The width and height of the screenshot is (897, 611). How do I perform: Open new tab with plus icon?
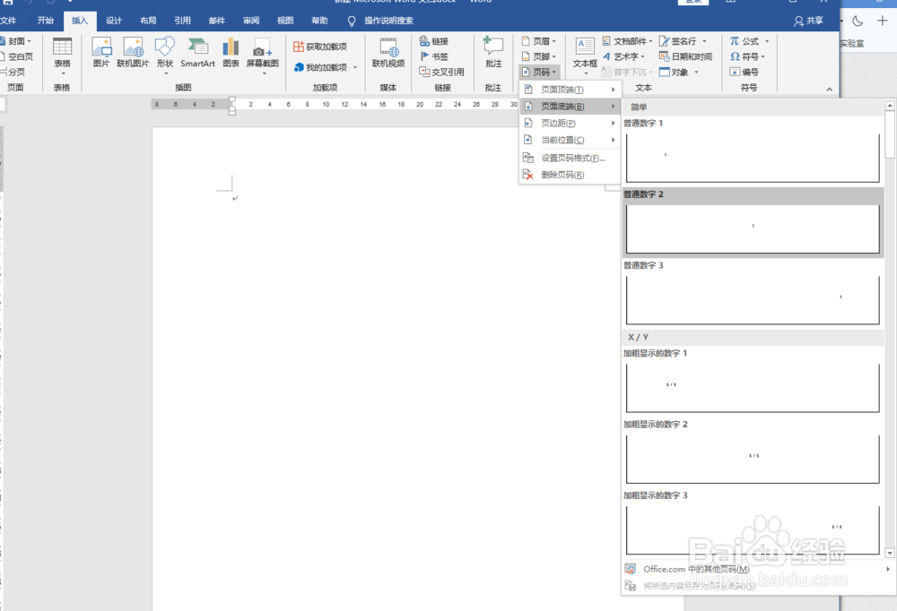point(882,21)
